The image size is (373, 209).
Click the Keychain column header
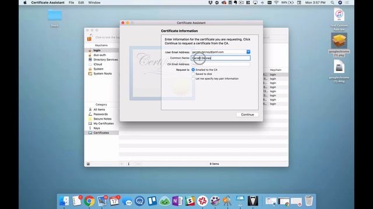coord(276,70)
